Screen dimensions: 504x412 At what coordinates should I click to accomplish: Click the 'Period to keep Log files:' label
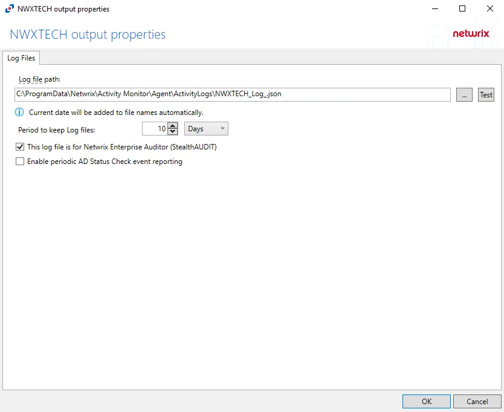57,129
